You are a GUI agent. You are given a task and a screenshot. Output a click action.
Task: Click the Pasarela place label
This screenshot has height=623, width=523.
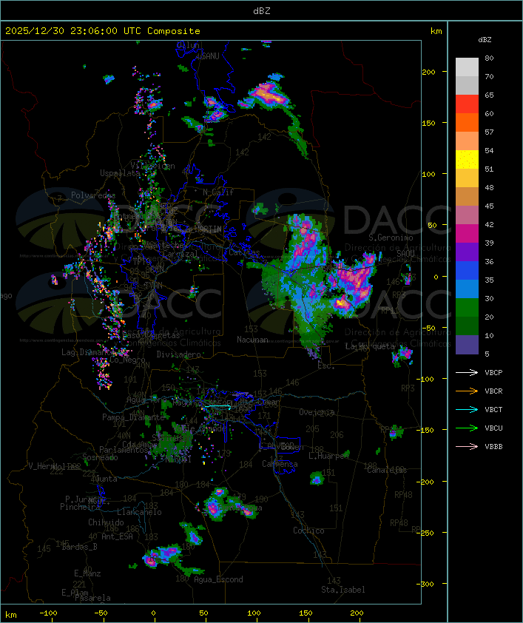[92, 598]
